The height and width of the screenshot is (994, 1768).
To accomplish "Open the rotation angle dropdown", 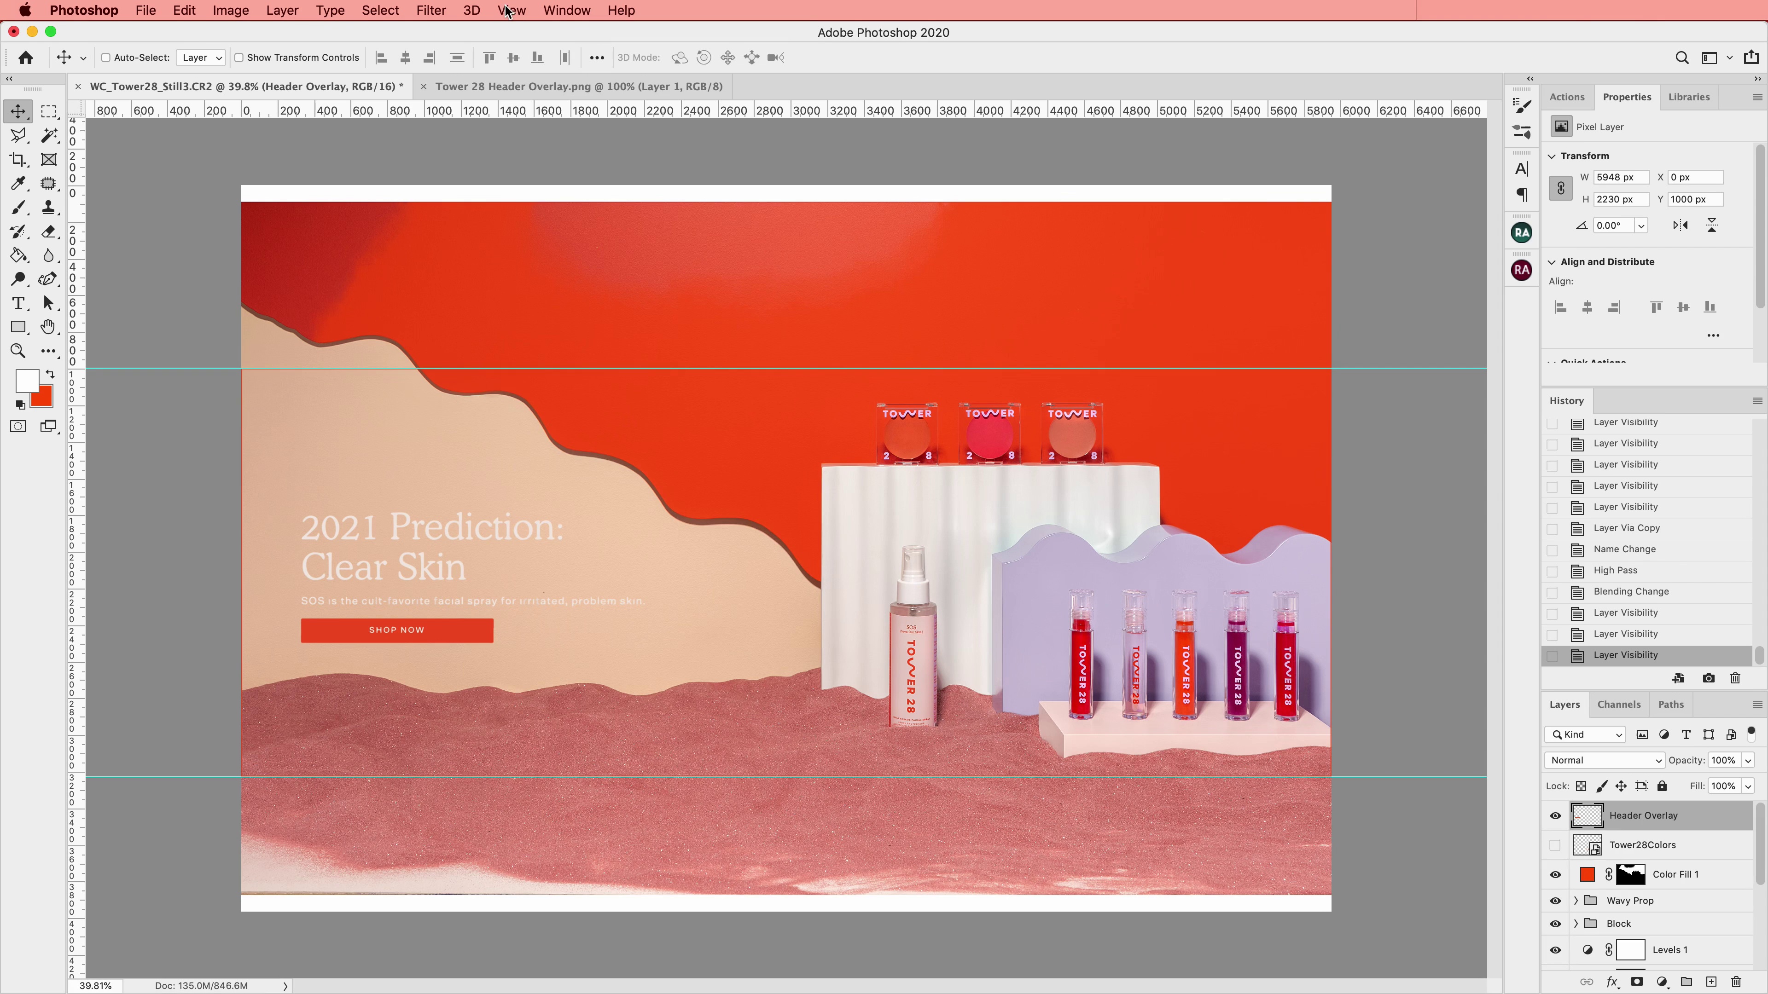I will point(1641,225).
